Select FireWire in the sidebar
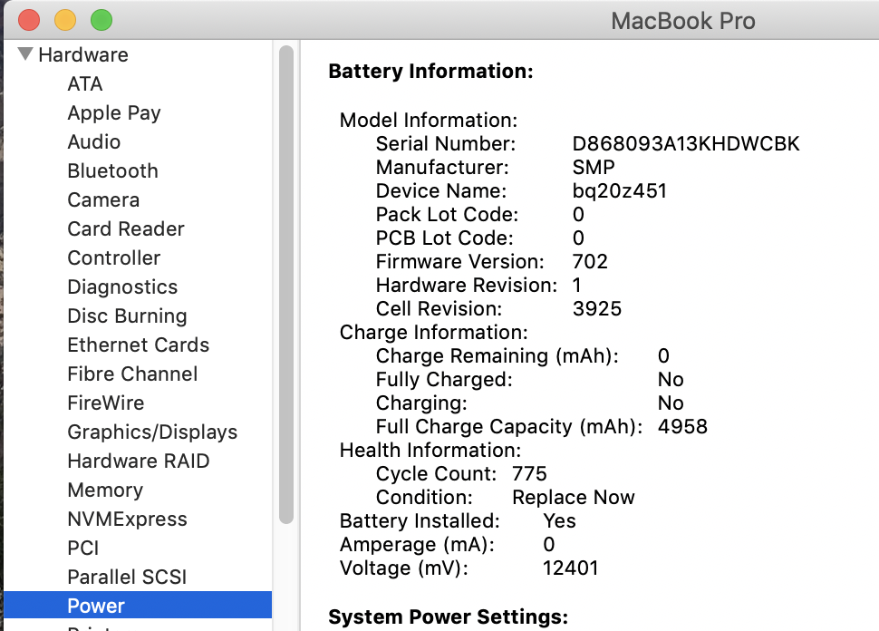 (105, 403)
